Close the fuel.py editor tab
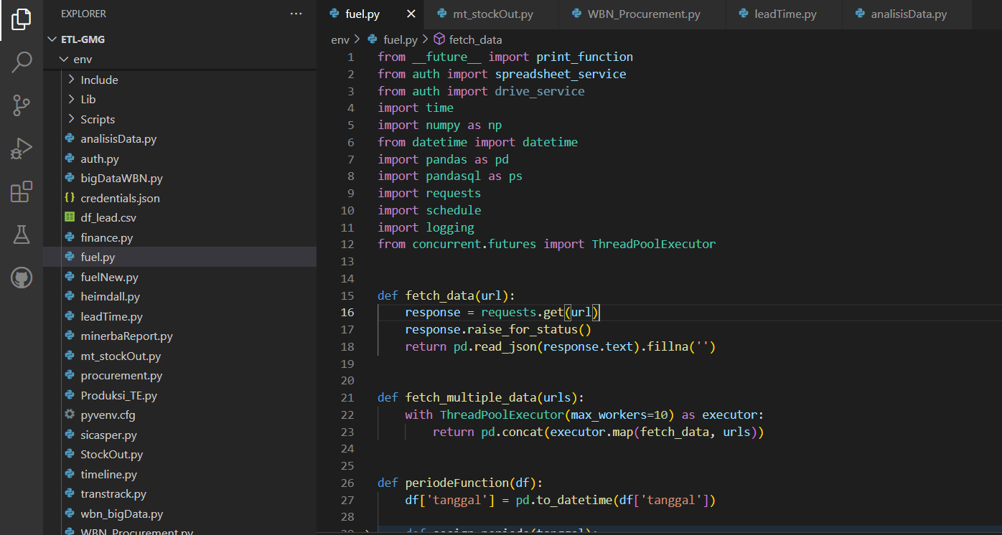This screenshot has width=1002, height=535. click(411, 14)
